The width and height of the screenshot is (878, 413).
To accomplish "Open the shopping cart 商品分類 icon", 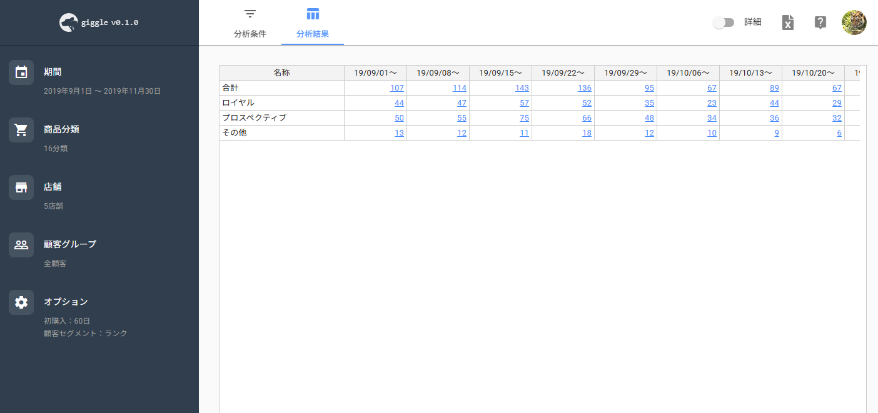I will (x=21, y=130).
